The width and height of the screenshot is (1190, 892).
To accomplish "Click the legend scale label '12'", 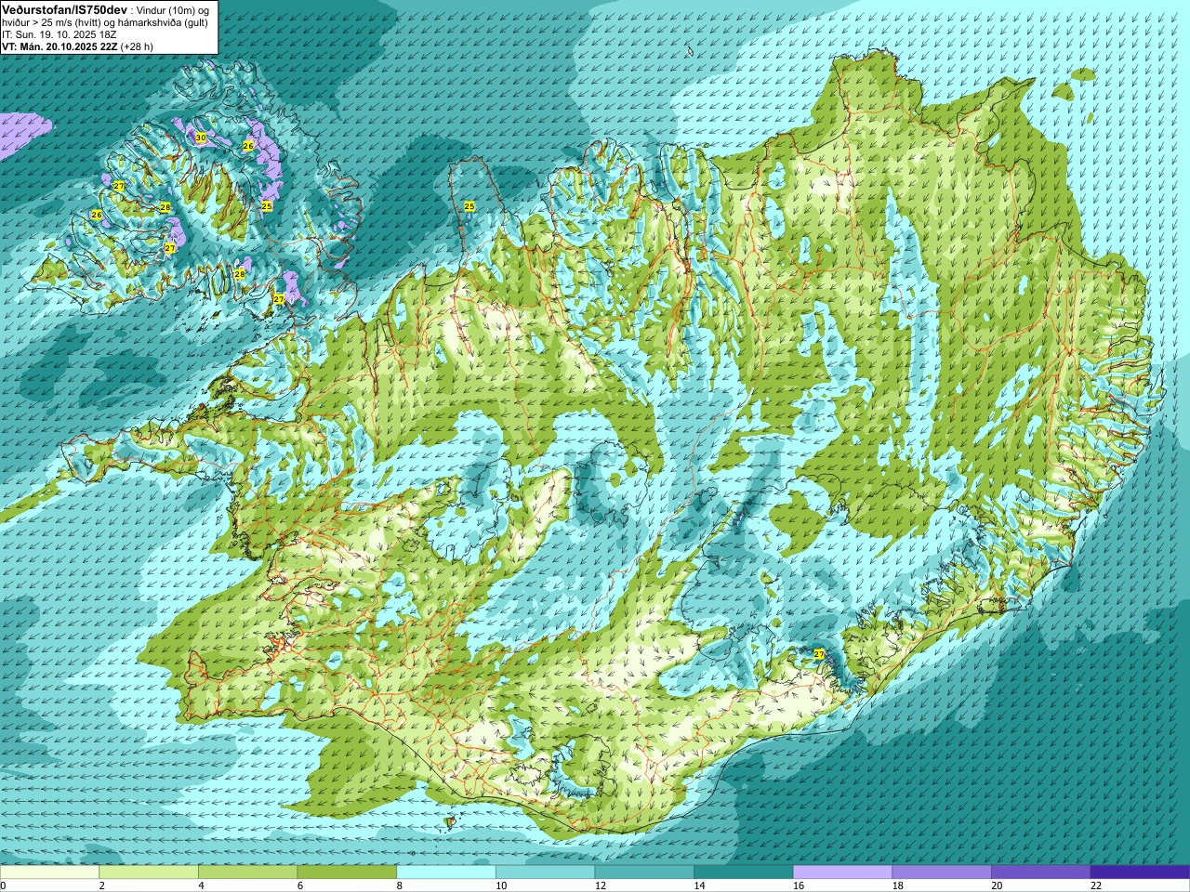I will coord(601,885).
